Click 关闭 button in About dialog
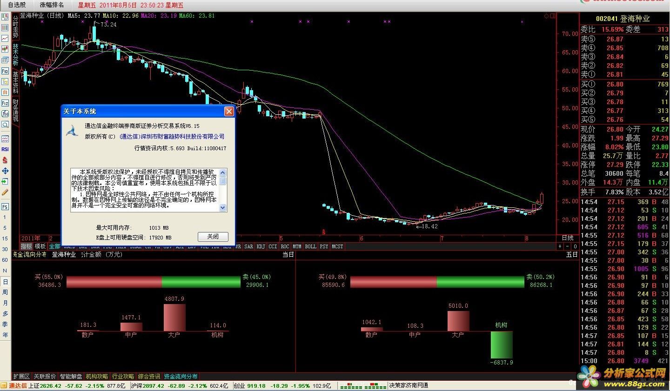The image size is (670, 391). tap(213, 237)
